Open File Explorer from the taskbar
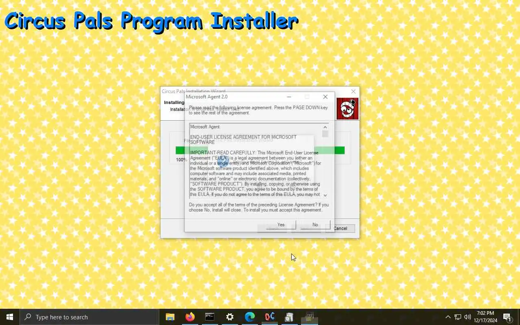The height and width of the screenshot is (325, 520). tap(170, 317)
